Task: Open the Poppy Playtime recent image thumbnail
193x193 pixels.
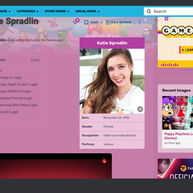Action: tap(178, 113)
